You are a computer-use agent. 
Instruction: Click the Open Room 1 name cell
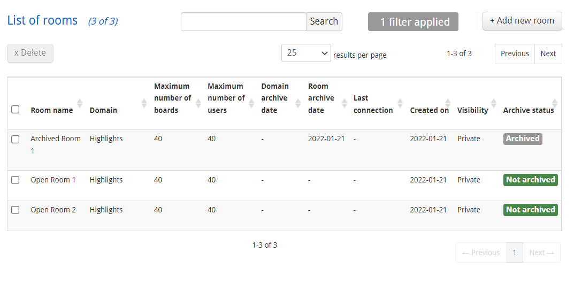[53, 180]
